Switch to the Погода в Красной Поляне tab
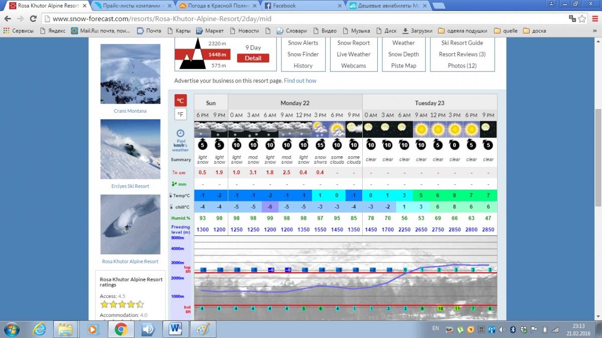 (x=218, y=6)
